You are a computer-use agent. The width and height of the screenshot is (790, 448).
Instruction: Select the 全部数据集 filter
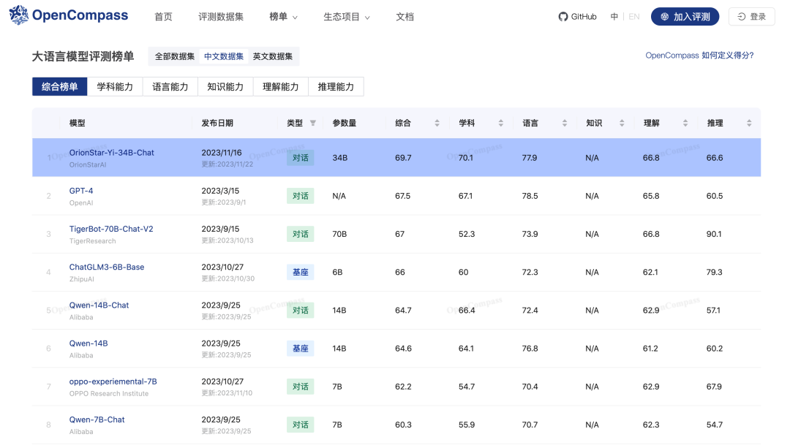point(174,56)
